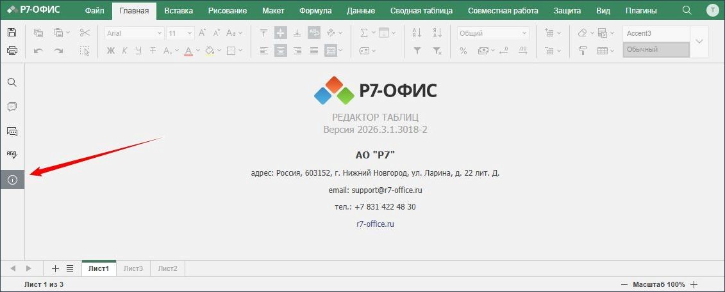The height and width of the screenshot is (292, 725).
Task: Open the Arial font name dropdown
Action: (x=160, y=33)
